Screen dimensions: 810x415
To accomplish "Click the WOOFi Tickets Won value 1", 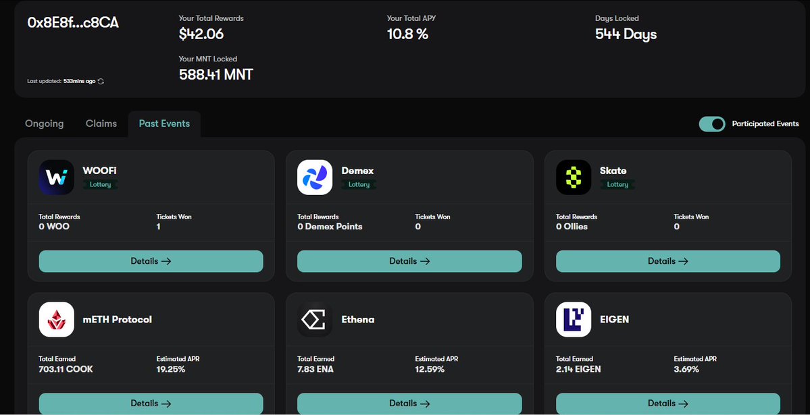I will point(159,227).
